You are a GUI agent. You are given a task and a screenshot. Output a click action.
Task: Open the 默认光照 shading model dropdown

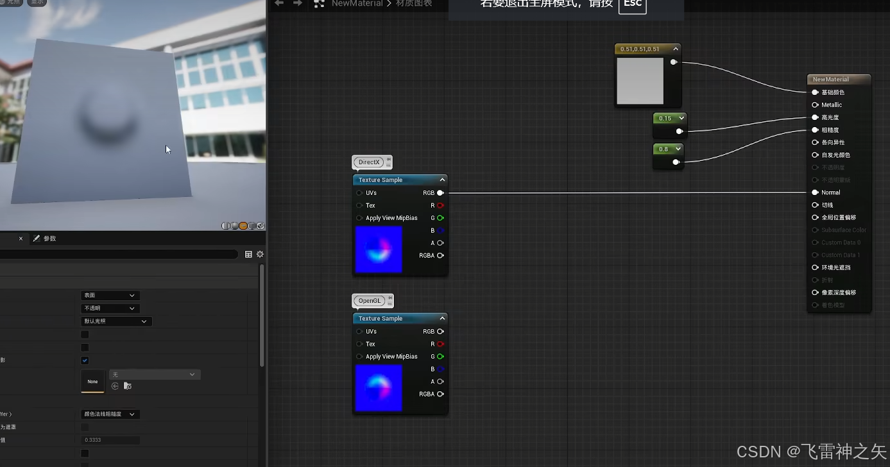116,321
